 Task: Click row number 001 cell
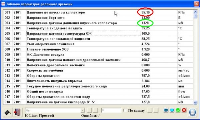[8, 12]
